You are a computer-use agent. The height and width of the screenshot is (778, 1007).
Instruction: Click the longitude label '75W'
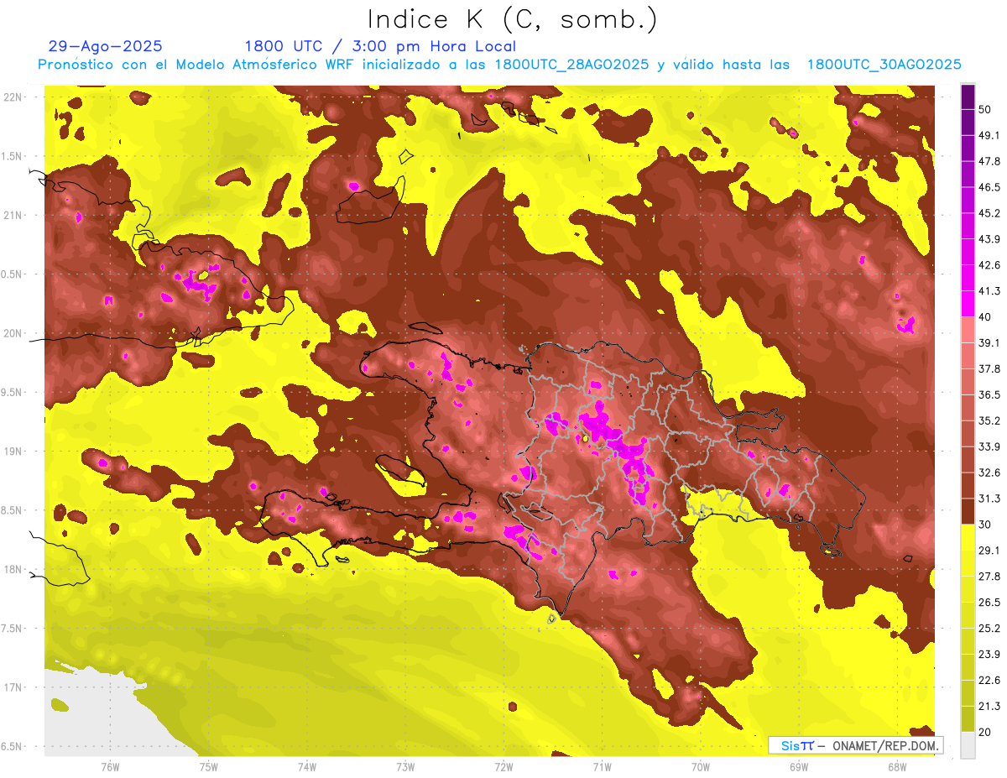209,767
